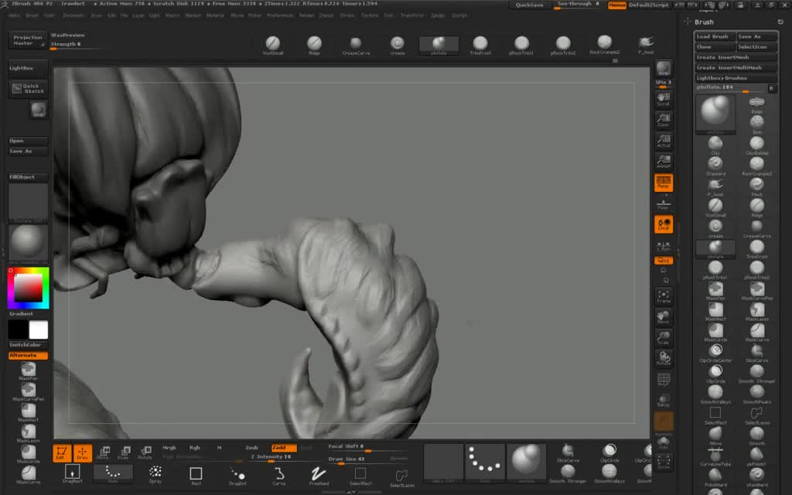Open the material sphere selector
The image size is (792, 495).
(x=28, y=242)
